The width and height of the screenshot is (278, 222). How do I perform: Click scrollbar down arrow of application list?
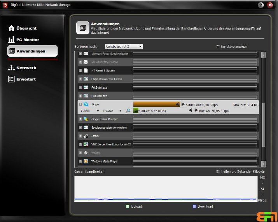[x=263, y=164]
